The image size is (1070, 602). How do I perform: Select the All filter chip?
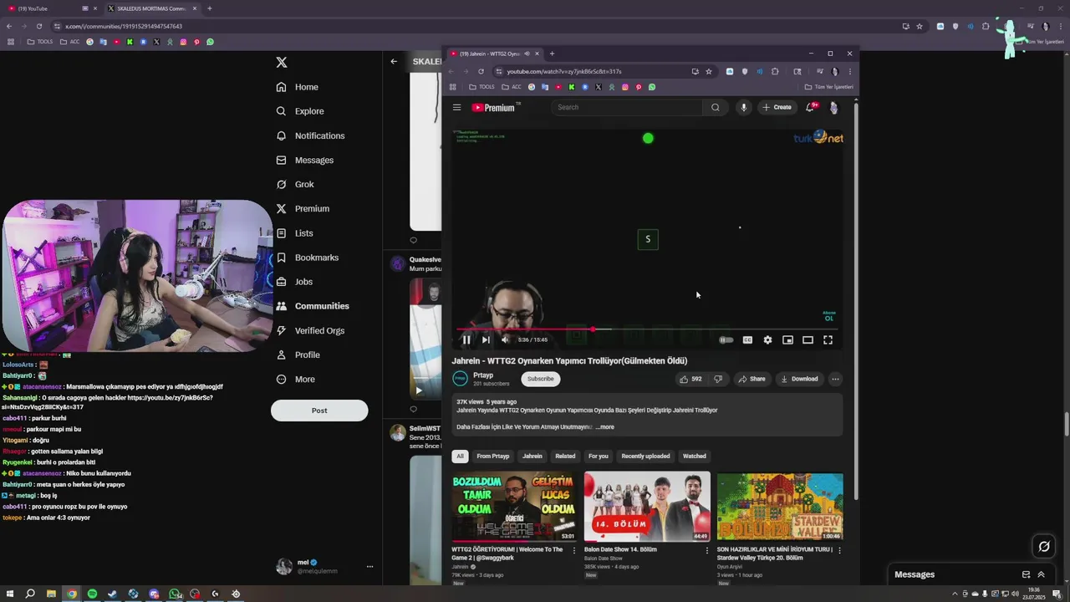pos(459,457)
